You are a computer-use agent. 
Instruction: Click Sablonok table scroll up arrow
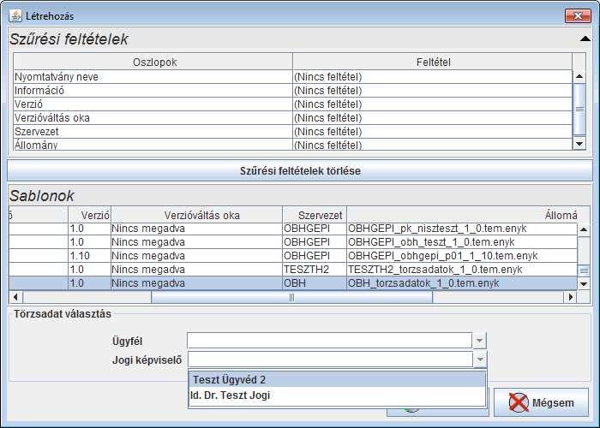pos(584,229)
